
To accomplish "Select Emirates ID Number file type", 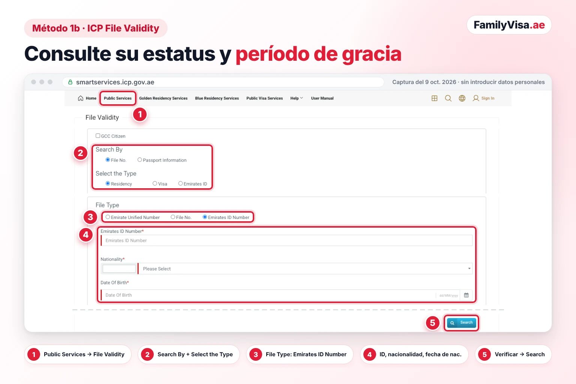I will click(205, 217).
